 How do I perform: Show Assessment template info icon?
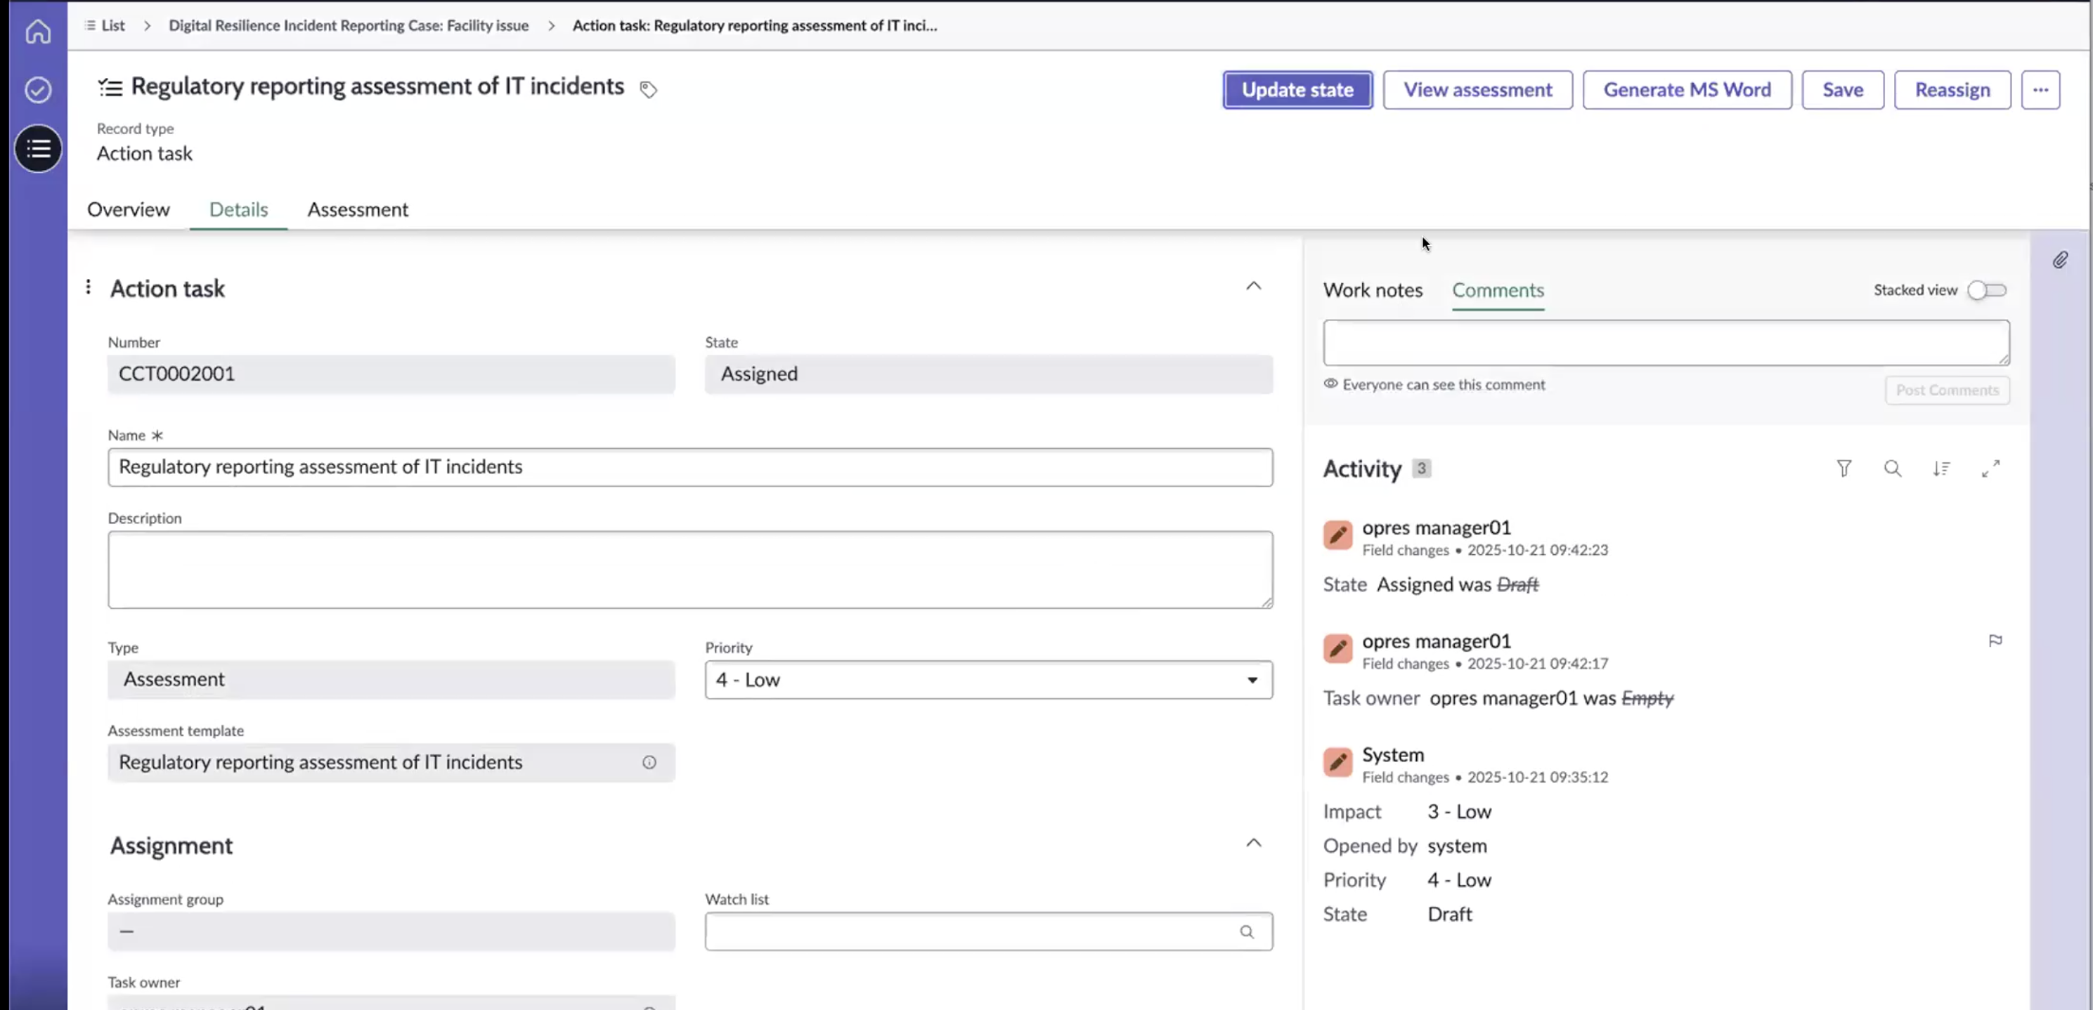point(649,762)
